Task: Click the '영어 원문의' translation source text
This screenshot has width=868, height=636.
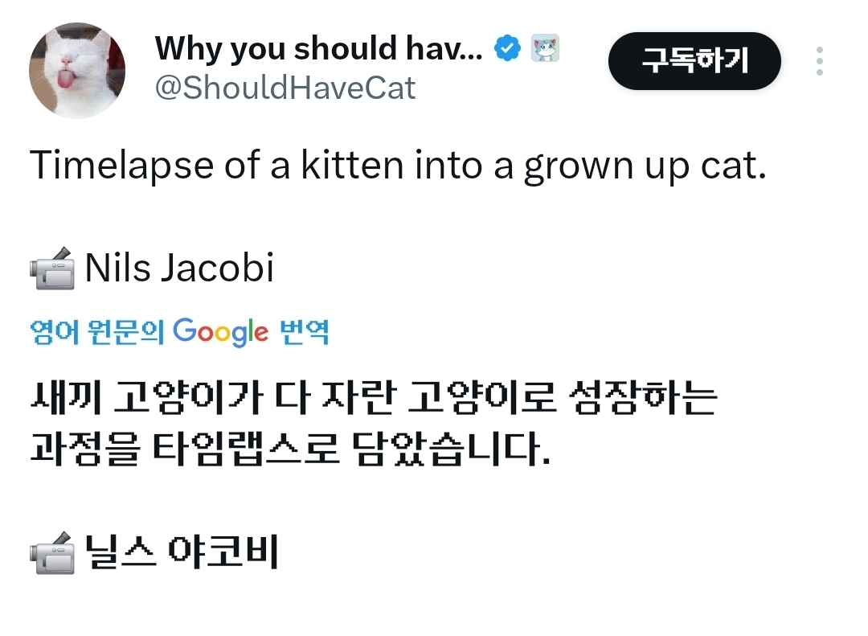Action: click(x=97, y=332)
